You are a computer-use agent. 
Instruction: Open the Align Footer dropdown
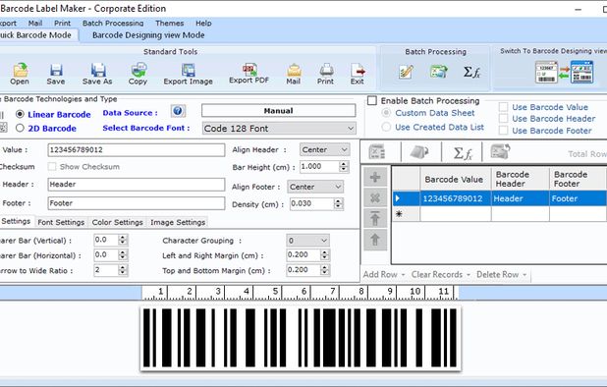pos(315,187)
